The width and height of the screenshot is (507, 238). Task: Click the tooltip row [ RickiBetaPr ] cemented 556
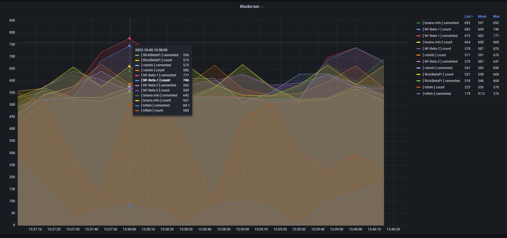pyautogui.click(x=162, y=55)
